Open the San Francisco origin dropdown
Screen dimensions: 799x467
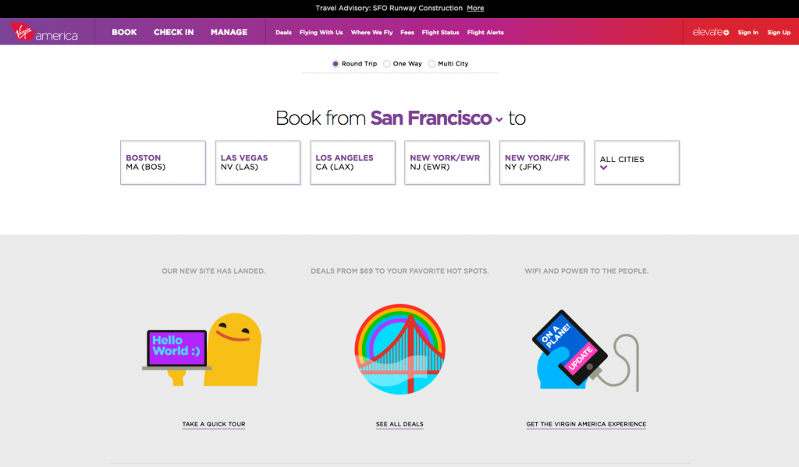click(x=436, y=119)
